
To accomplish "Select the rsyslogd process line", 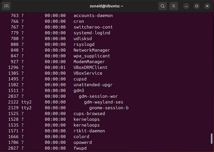I will click(84, 44).
